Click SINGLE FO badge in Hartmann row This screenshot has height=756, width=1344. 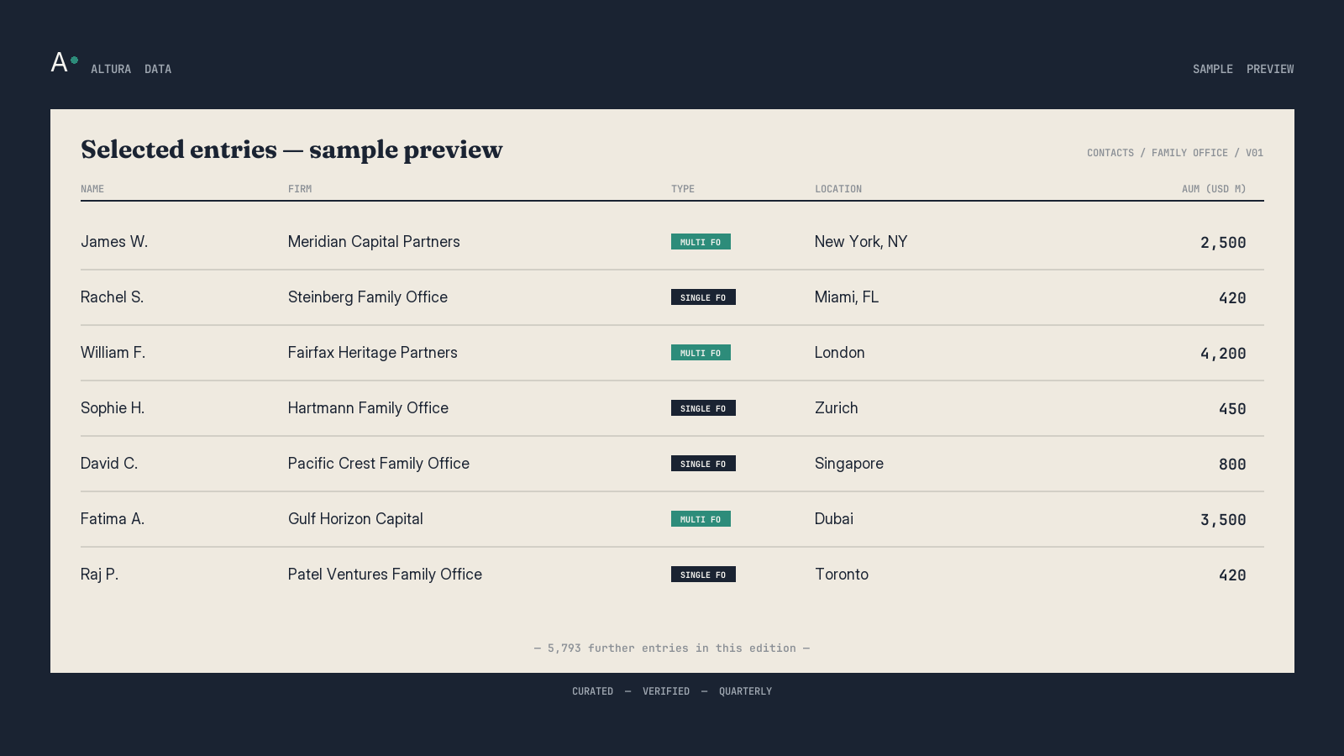point(703,408)
